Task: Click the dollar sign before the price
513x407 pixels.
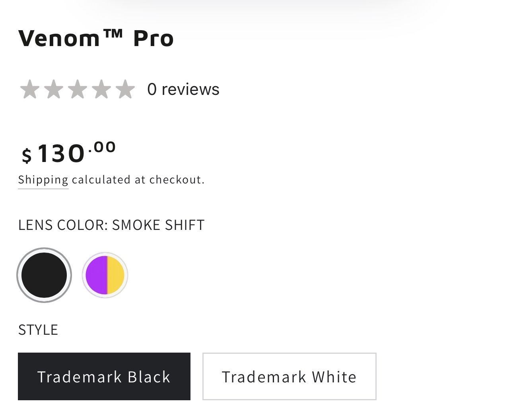Action: click(27, 155)
